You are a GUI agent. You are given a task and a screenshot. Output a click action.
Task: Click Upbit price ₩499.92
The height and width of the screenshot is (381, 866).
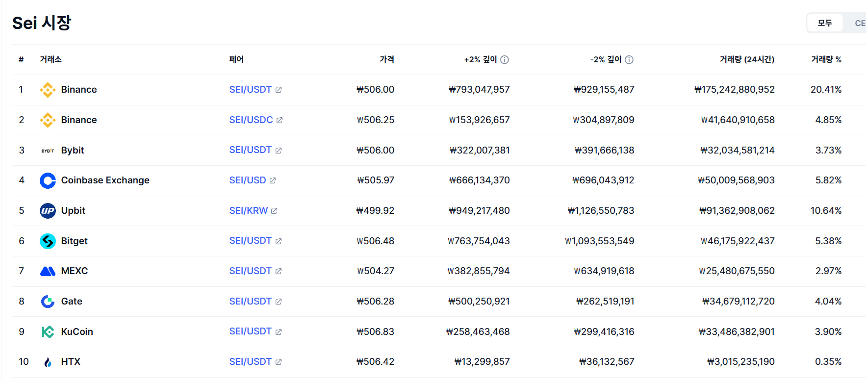(375, 211)
